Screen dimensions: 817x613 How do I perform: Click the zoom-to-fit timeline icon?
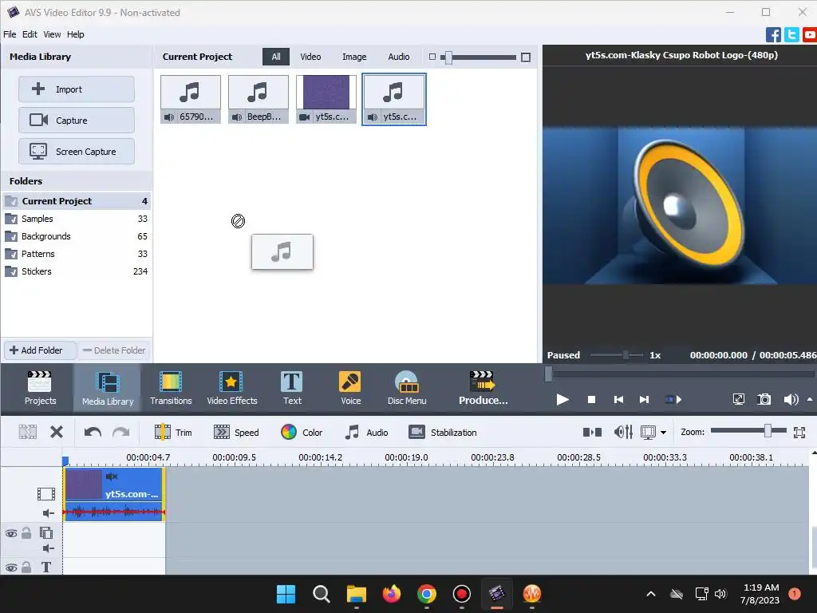click(799, 432)
